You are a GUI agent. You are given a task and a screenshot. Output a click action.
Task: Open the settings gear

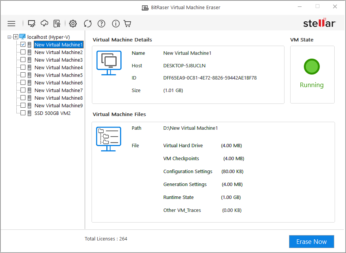point(73,24)
